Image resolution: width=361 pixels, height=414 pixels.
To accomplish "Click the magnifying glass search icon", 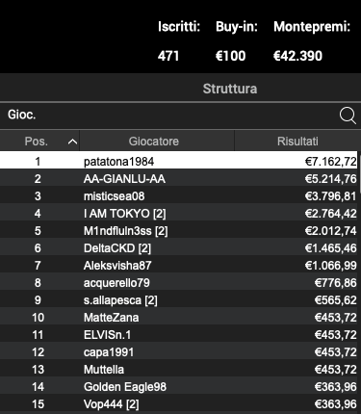I will 348,116.
